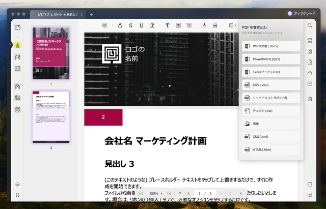Open the Edit PDF tool in left sidebar
Screen dimensions: 326x209
17,57
